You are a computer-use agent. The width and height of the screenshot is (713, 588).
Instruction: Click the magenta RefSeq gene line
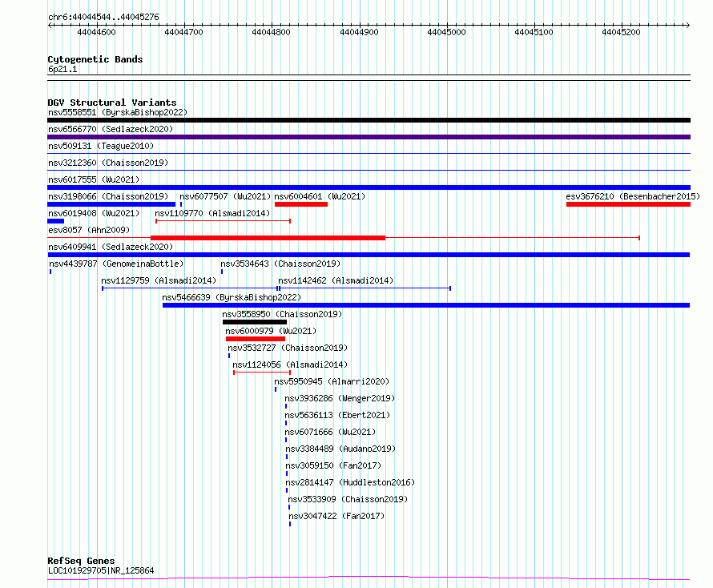369,578
